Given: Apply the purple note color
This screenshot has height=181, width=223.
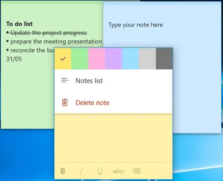Looking at the screenshot, I should pyautogui.click(x=113, y=58).
